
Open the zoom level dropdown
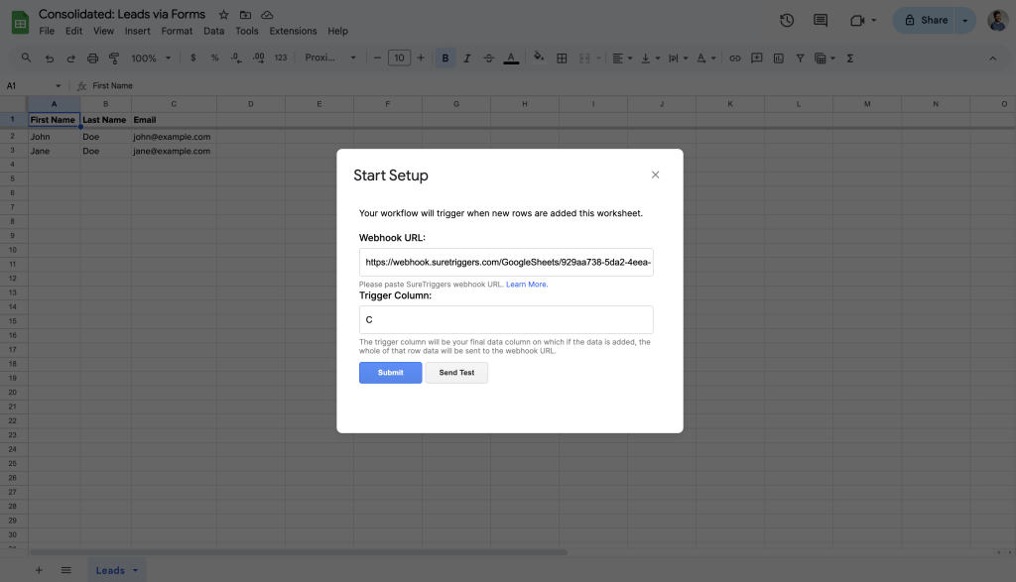152,58
